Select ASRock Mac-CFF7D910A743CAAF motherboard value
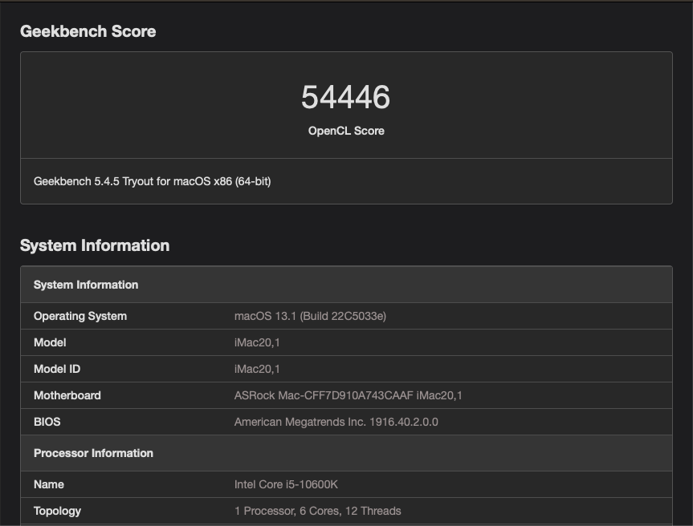This screenshot has height=526, width=693. click(349, 395)
